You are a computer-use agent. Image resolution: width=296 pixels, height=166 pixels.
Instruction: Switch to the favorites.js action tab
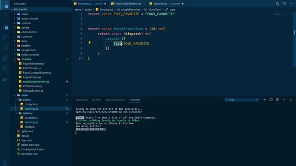[90, 4]
